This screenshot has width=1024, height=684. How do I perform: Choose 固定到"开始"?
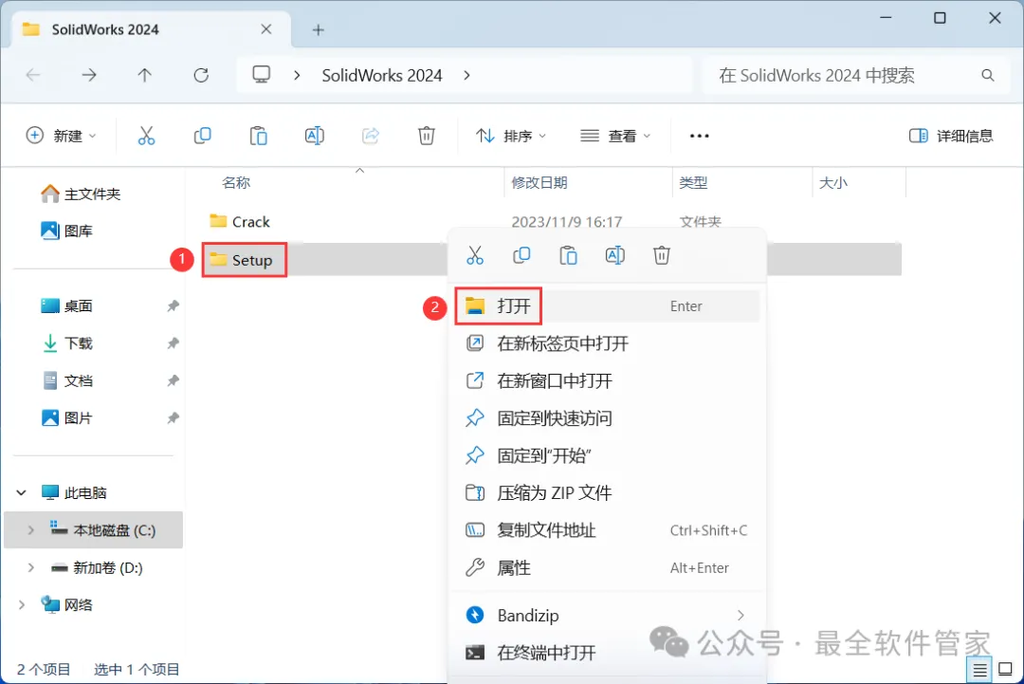pyautogui.click(x=608, y=455)
